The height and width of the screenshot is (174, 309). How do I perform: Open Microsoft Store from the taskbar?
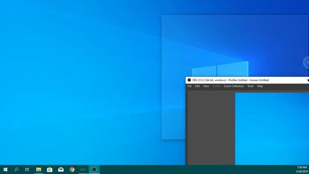pos(50,170)
